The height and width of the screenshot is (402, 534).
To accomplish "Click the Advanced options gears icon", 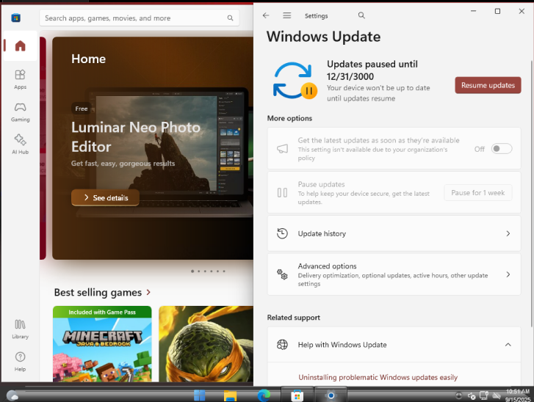I will (x=282, y=274).
